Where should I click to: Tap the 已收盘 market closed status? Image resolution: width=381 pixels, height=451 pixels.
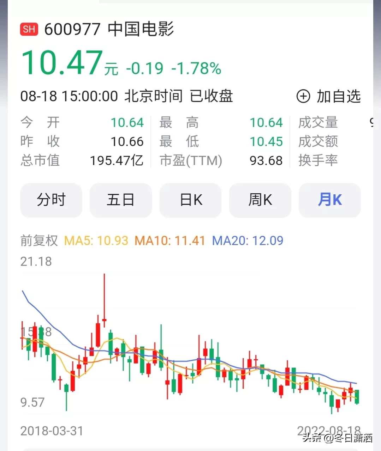coord(212,96)
